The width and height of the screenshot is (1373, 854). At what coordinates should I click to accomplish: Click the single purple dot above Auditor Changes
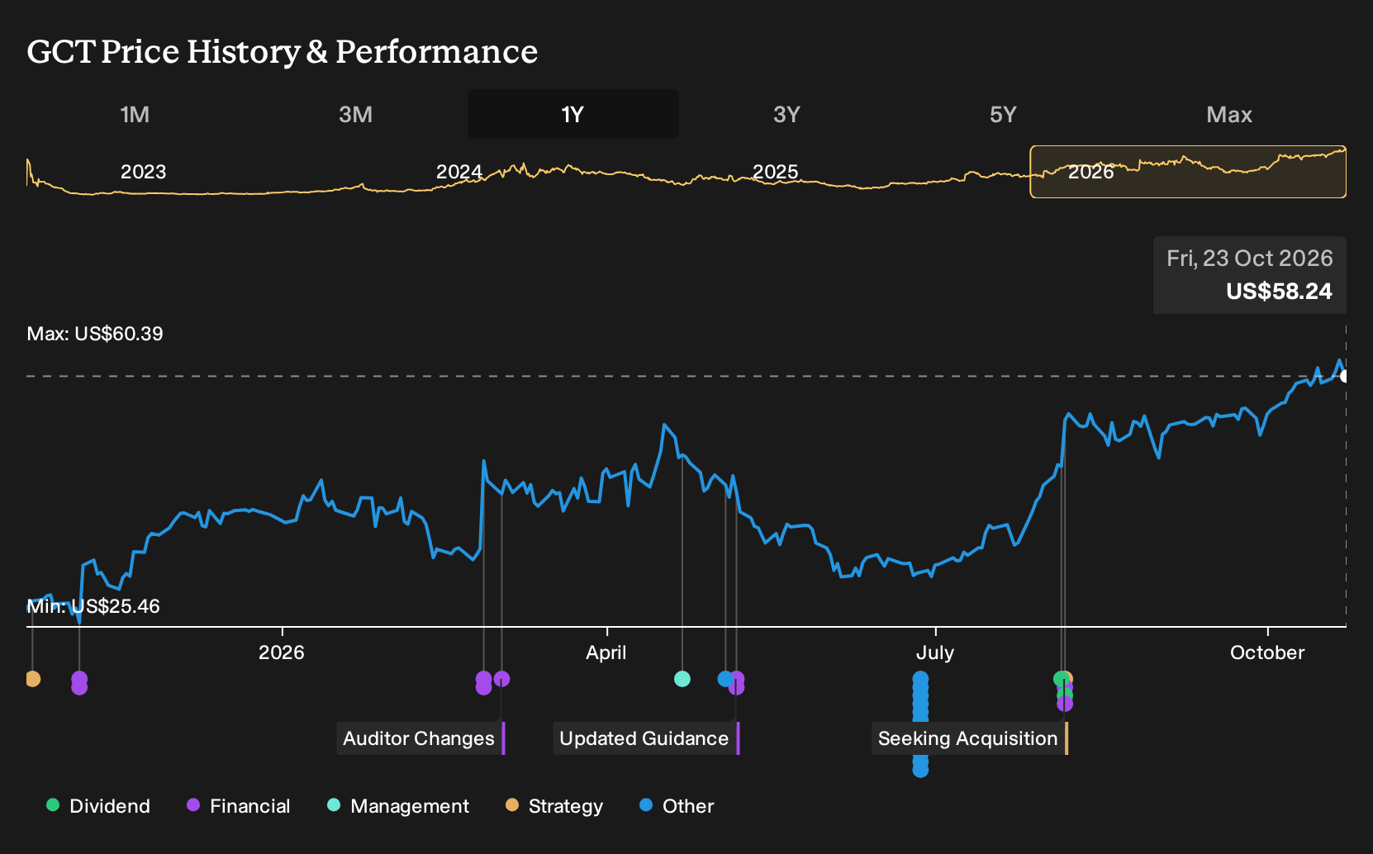tap(501, 679)
